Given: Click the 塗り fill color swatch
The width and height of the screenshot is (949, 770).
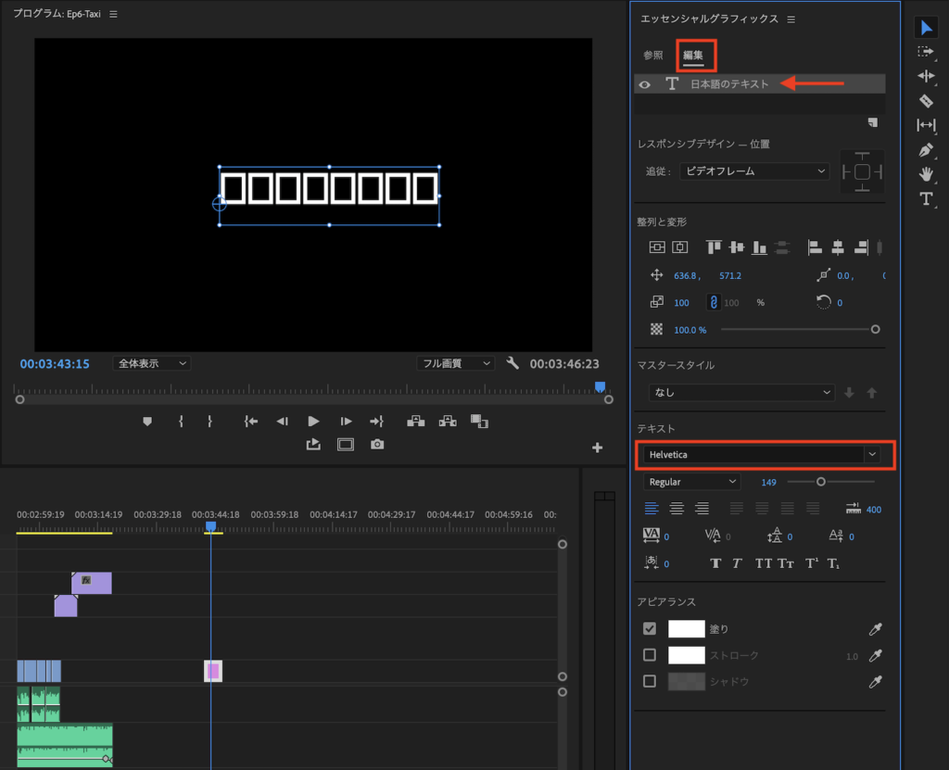Looking at the screenshot, I should (x=687, y=628).
